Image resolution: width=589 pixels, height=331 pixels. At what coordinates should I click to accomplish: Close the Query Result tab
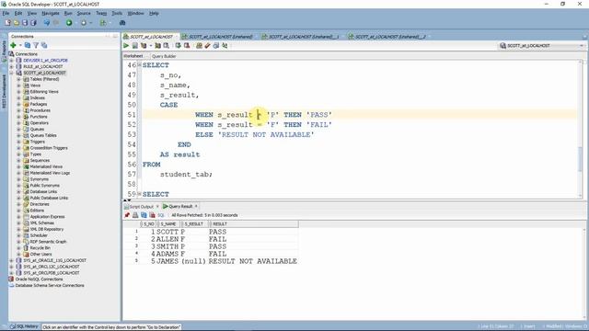coord(196,206)
